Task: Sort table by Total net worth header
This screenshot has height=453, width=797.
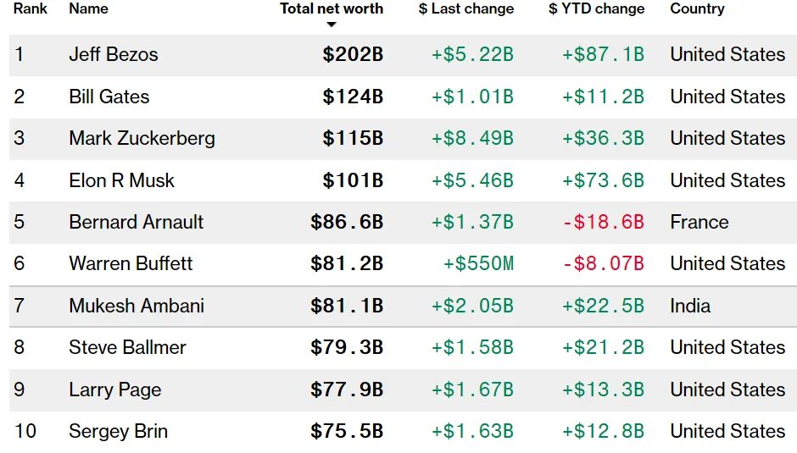Action: click(332, 8)
